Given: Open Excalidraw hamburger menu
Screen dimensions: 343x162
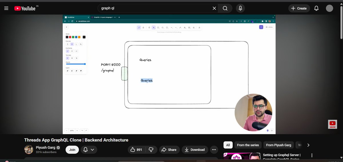Looking at the screenshot, I should [x=66, y=27].
